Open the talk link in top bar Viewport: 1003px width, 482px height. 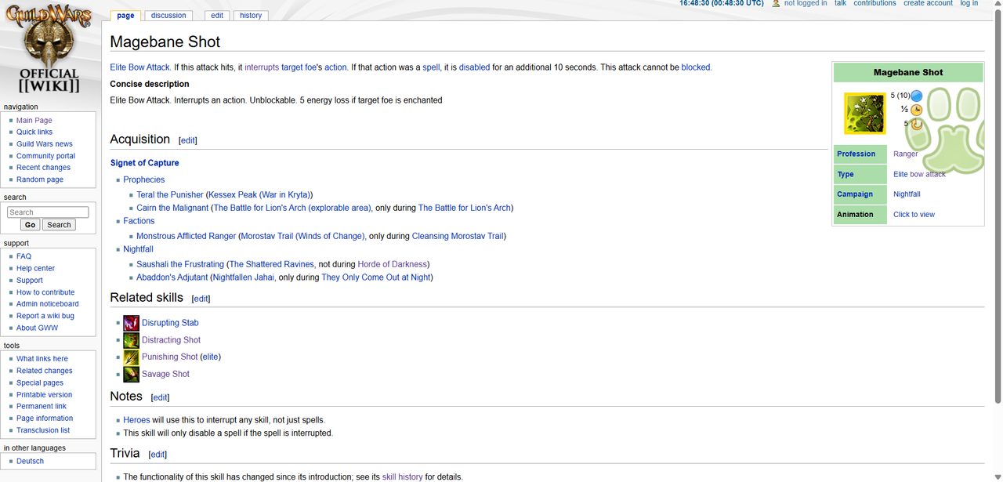coord(840,4)
